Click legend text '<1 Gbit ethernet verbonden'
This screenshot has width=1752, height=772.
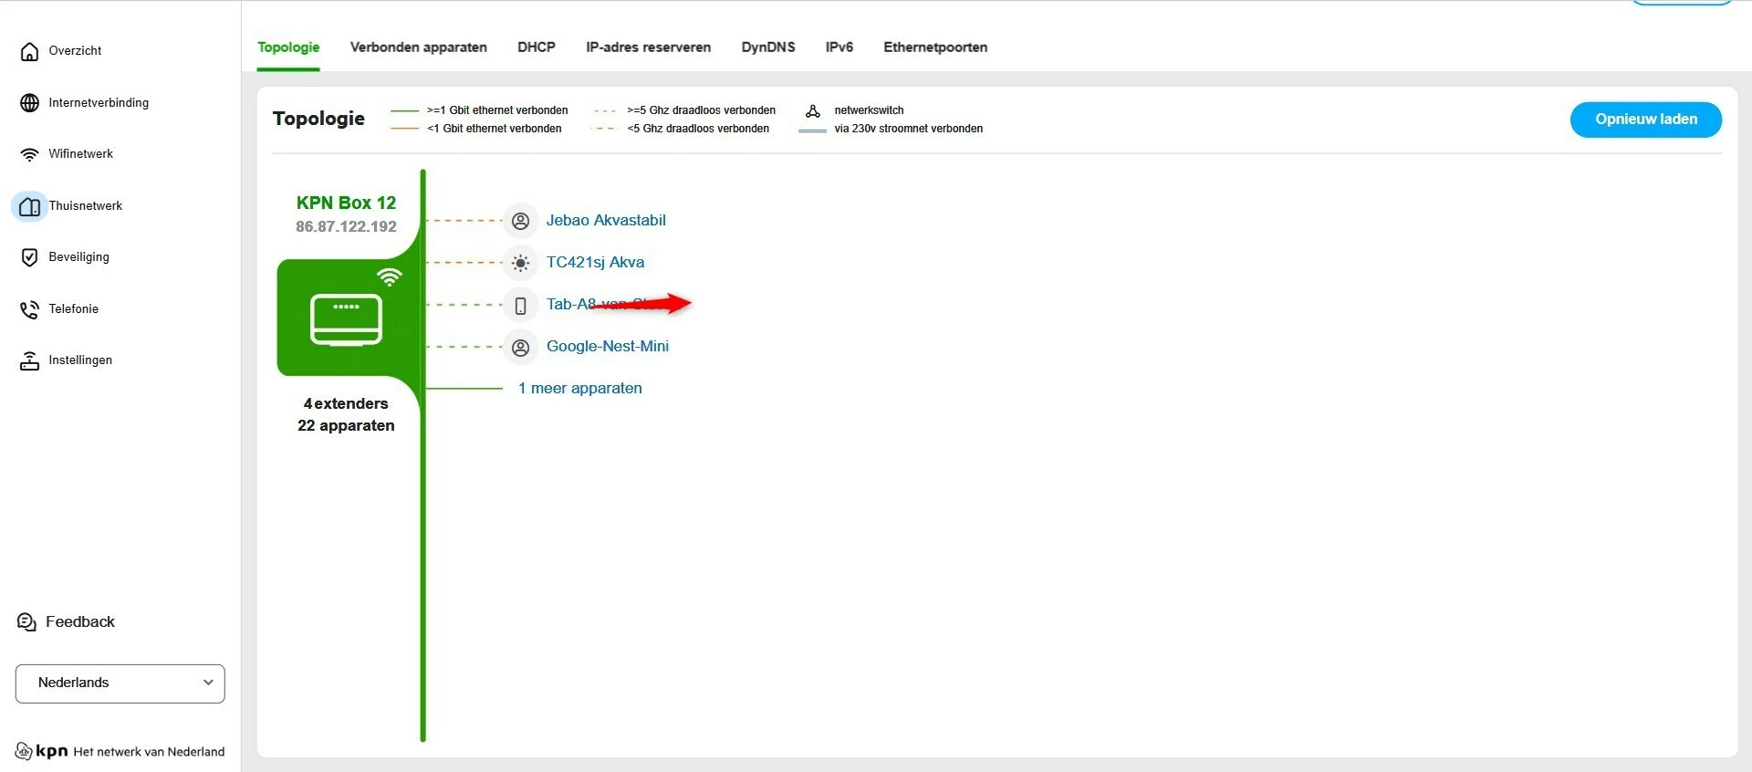pos(494,129)
